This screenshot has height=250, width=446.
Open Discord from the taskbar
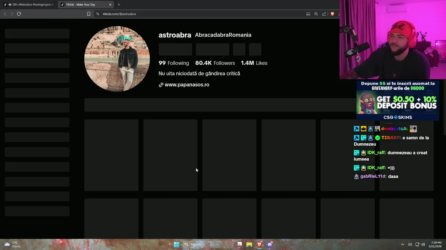[269, 244]
